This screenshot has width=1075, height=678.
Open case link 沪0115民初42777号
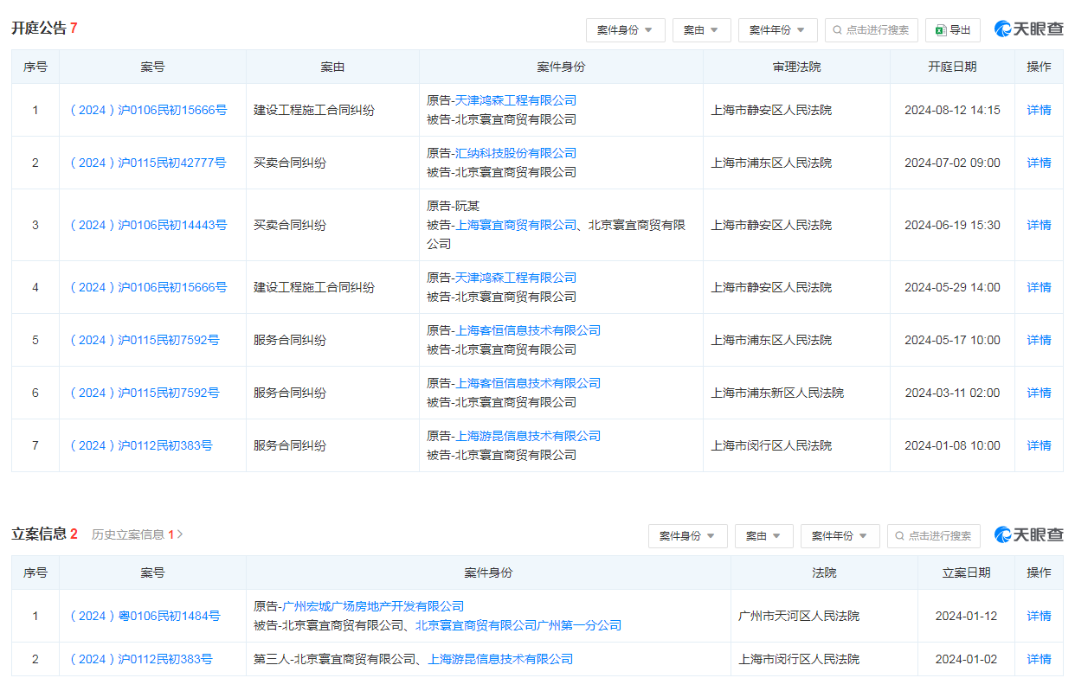pyautogui.click(x=148, y=163)
